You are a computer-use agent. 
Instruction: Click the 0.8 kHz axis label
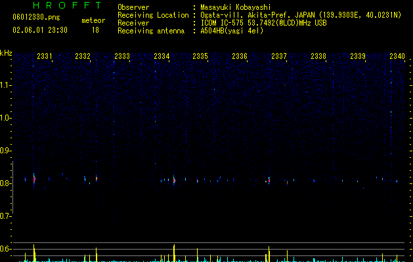(x=6, y=183)
